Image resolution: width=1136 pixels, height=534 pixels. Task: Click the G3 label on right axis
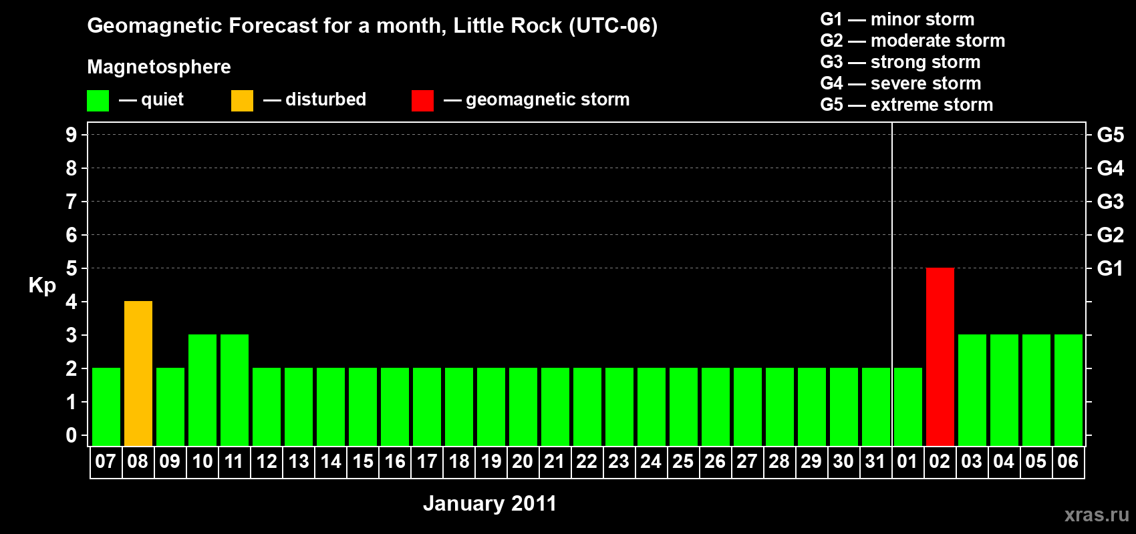pos(1110,202)
